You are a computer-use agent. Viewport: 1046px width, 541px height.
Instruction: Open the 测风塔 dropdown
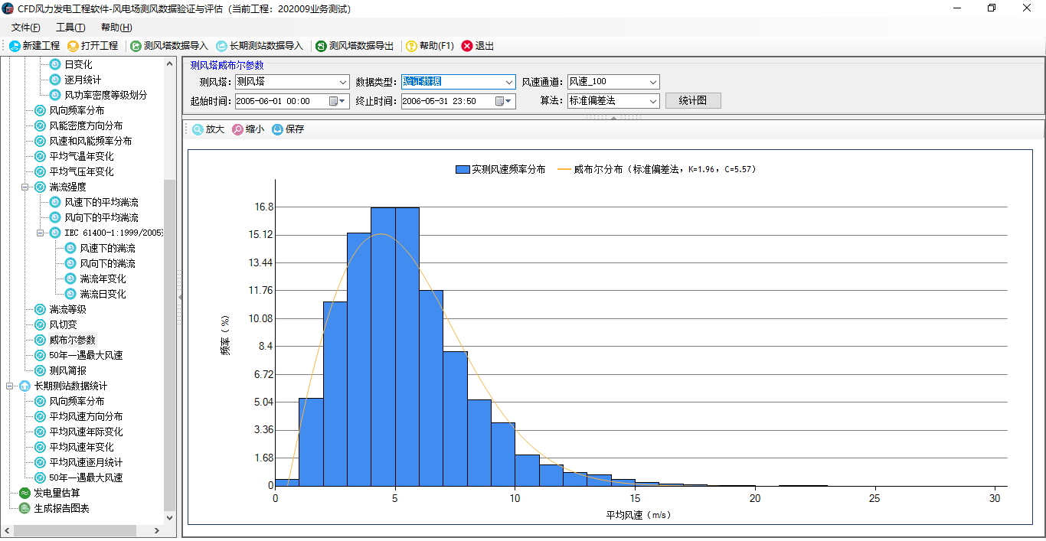pyautogui.click(x=343, y=82)
